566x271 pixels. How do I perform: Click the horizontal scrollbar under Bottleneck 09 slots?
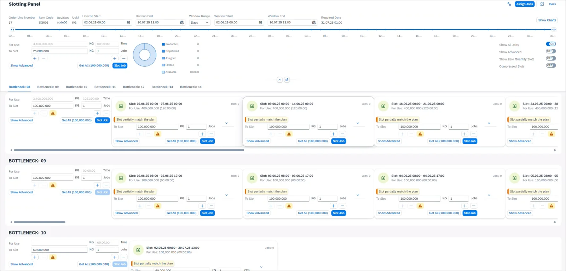[40, 222]
